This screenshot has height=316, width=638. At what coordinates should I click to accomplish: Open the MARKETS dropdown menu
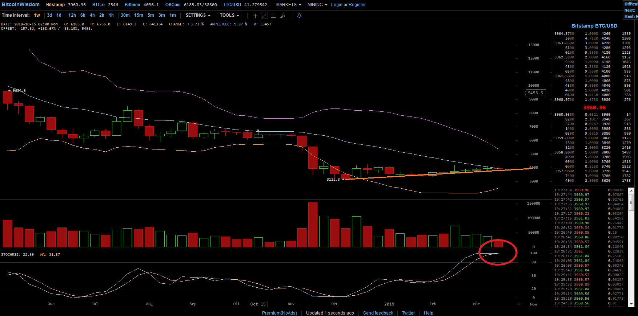(289, 5)
